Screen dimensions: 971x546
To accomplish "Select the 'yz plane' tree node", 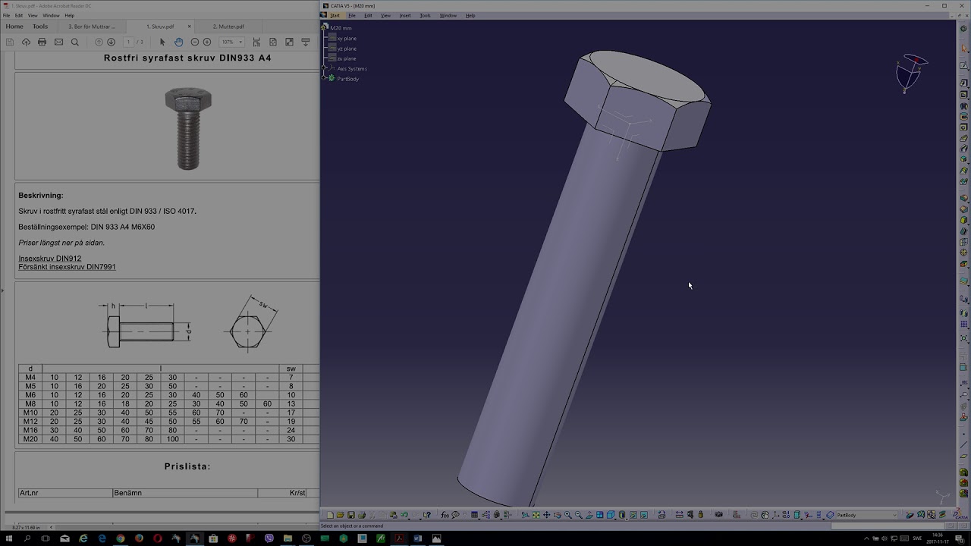I will point(347,49).
